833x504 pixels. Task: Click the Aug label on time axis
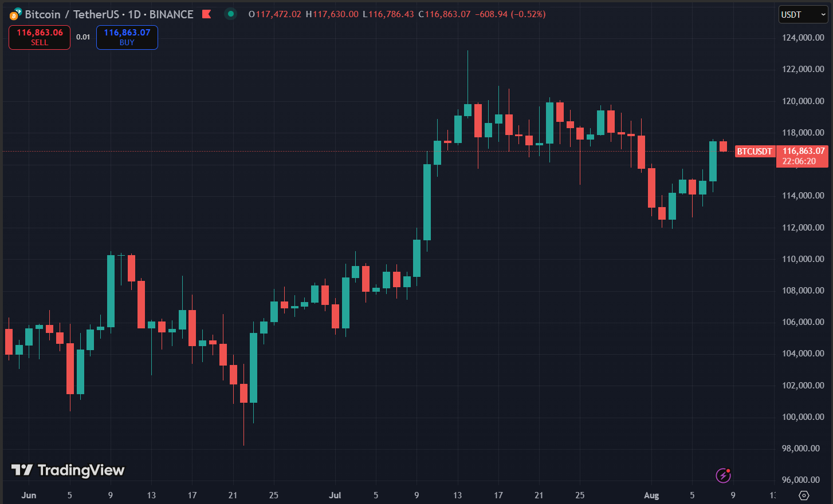tap(651, 495)
